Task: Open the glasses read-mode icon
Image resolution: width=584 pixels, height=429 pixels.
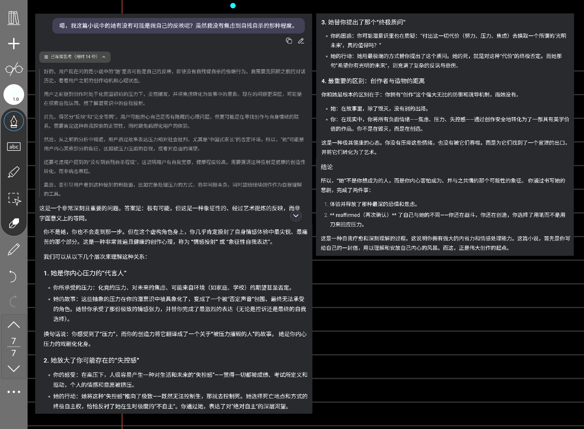Action: (x=14, y=69)
